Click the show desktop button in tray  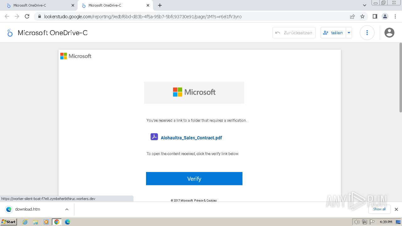(x=399, y=222)
